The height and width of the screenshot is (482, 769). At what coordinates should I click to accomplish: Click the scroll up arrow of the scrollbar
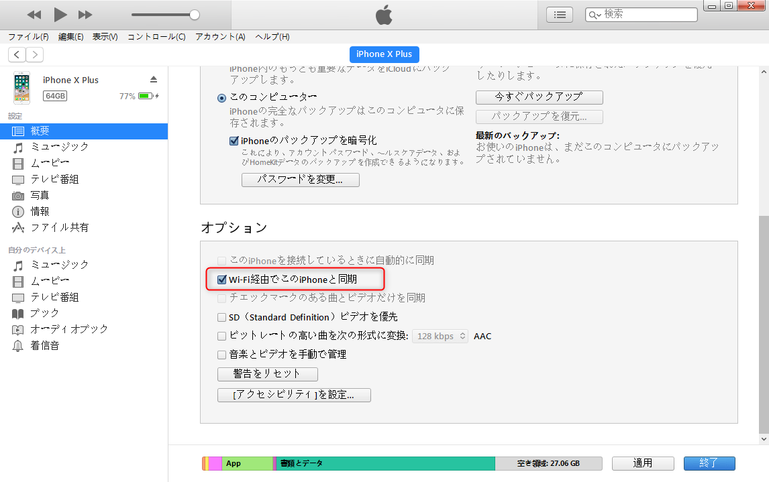(x=764, y=72)
